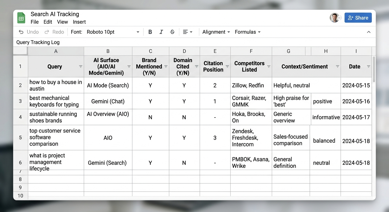Open the Alignment dropdown

pos(216,32)
